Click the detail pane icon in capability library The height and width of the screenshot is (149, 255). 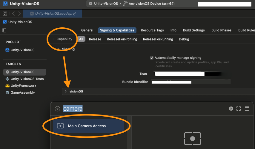tap(247, 109)
